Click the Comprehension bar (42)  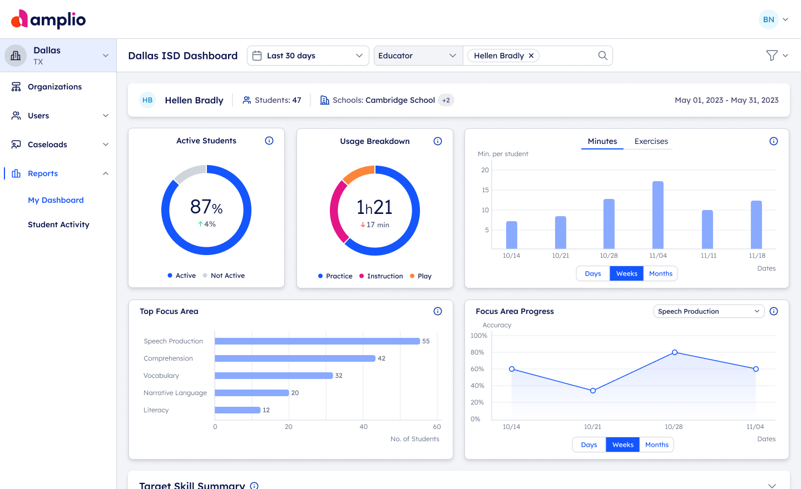(295, 358)
